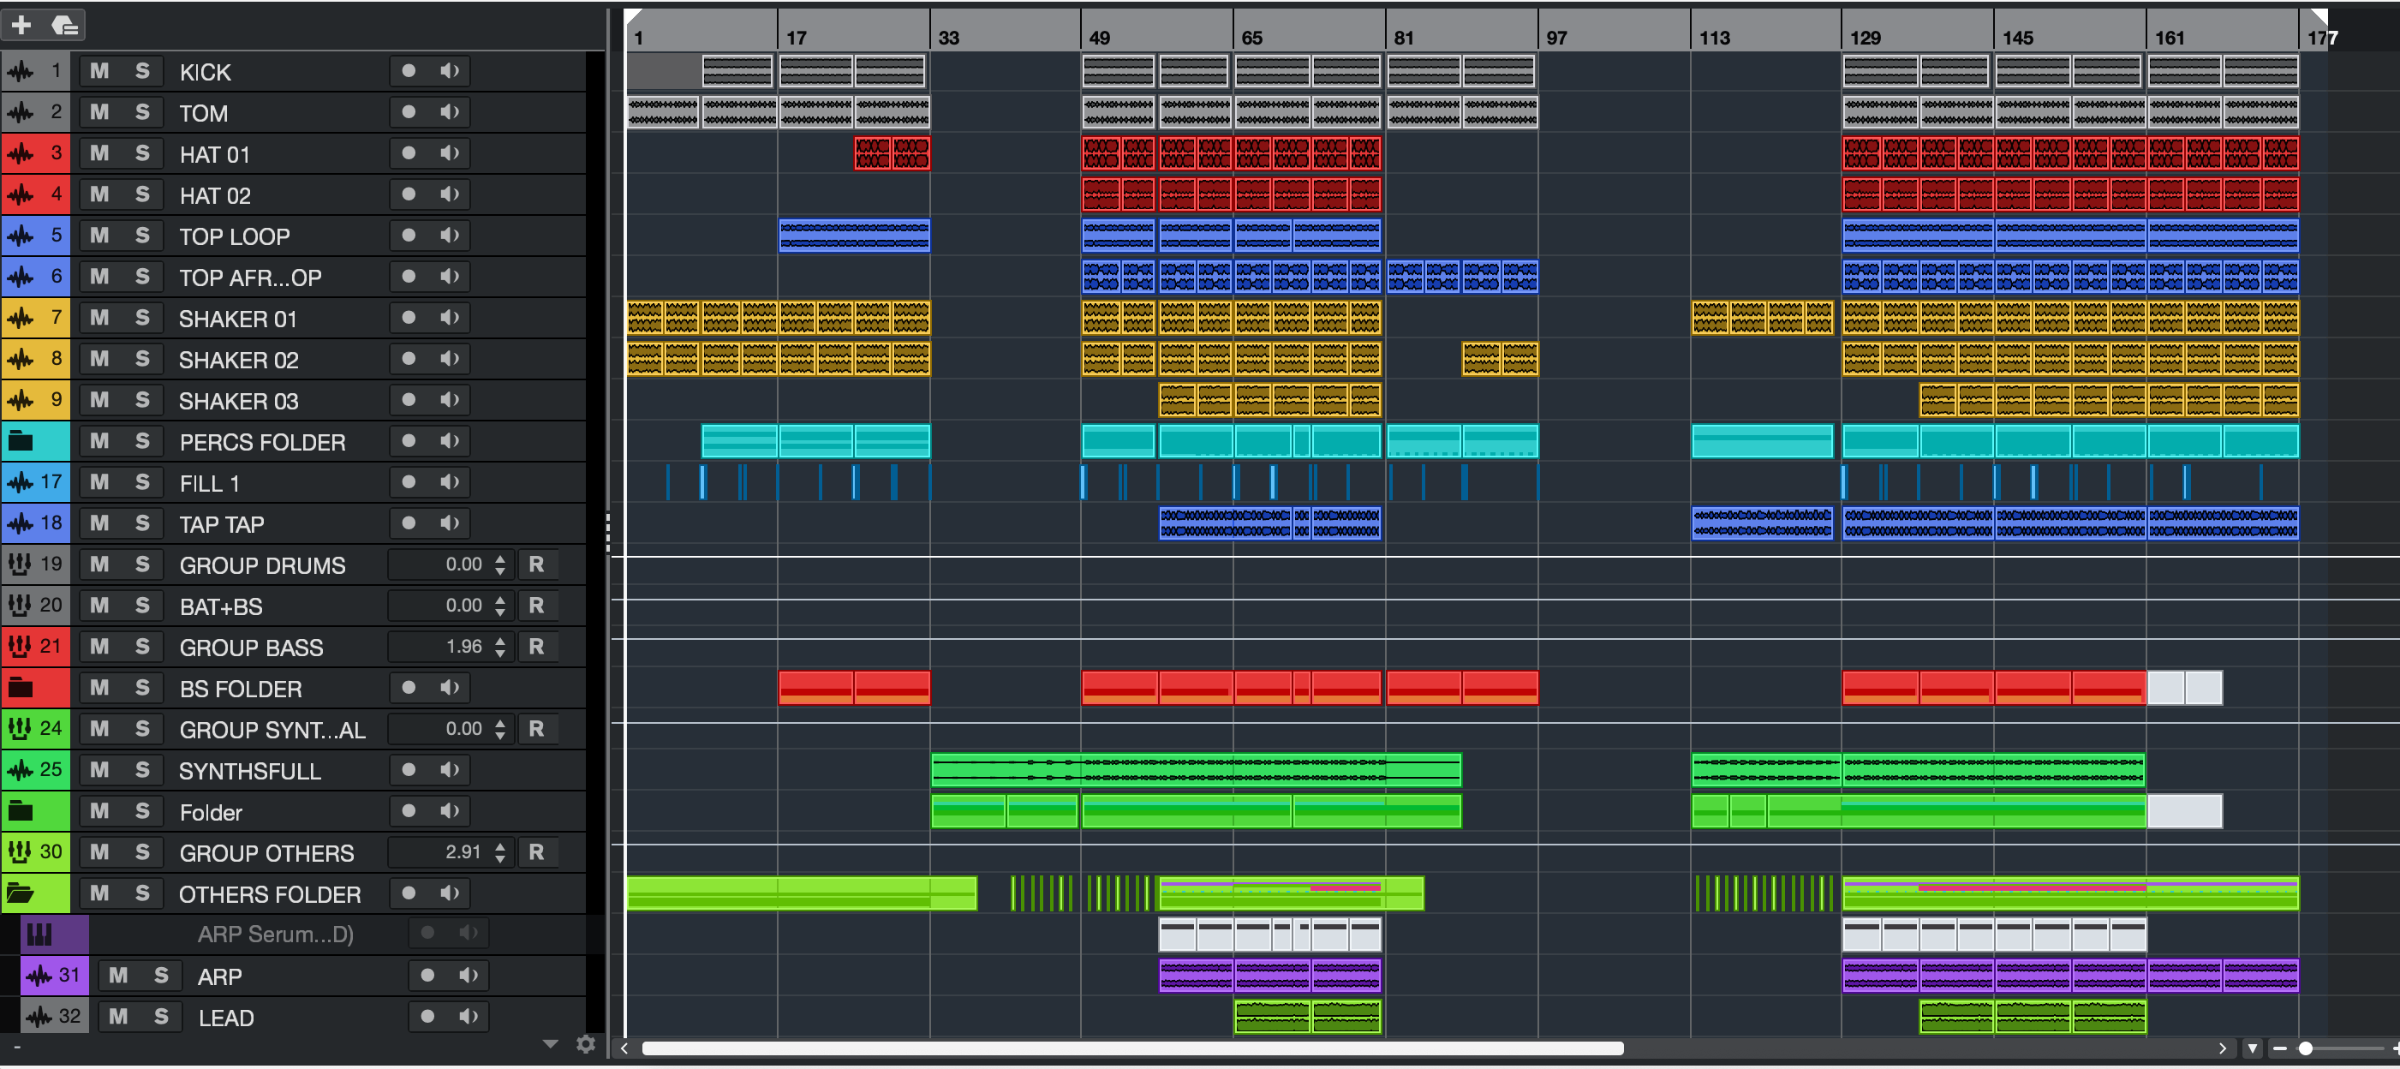The height and width of the screenshot is (1069, 2400).
Task: Mute the TOM track
Action: point(99,113)
